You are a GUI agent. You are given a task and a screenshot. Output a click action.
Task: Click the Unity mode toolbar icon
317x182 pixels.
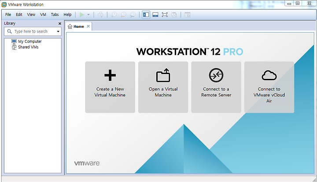(174, 15)
